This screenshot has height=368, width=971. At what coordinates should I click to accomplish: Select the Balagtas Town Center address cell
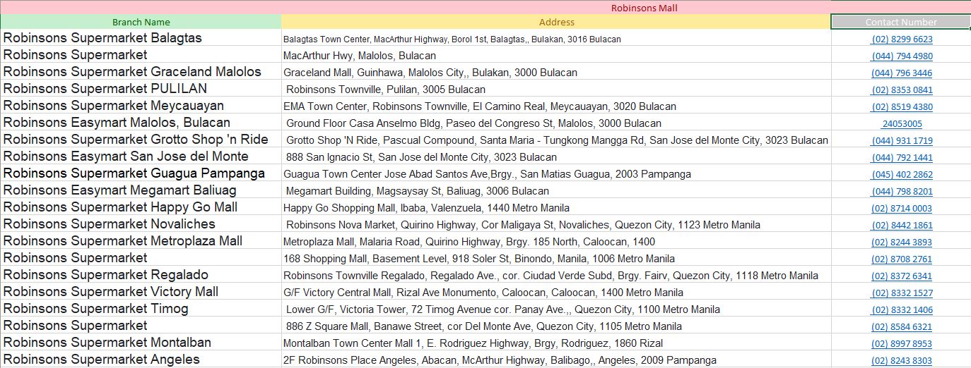556,38
